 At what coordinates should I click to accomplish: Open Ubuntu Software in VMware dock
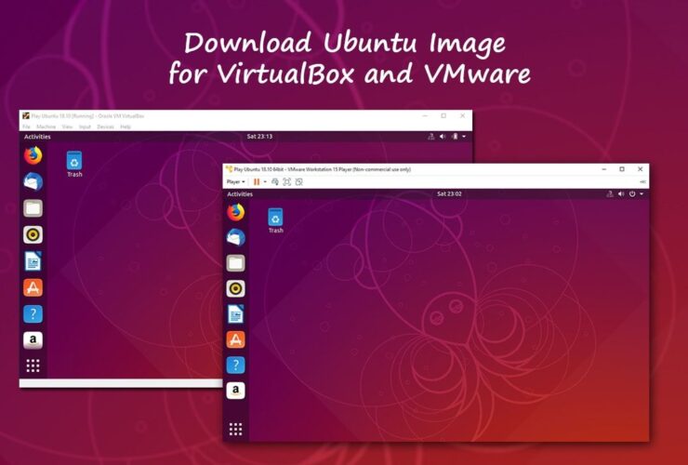235,339
